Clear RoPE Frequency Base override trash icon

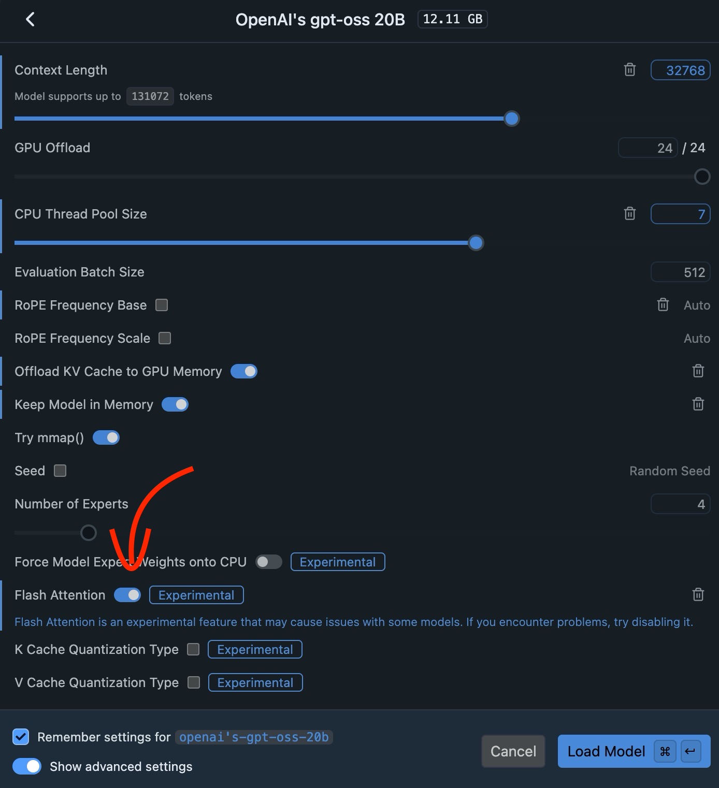click(663, 304)
